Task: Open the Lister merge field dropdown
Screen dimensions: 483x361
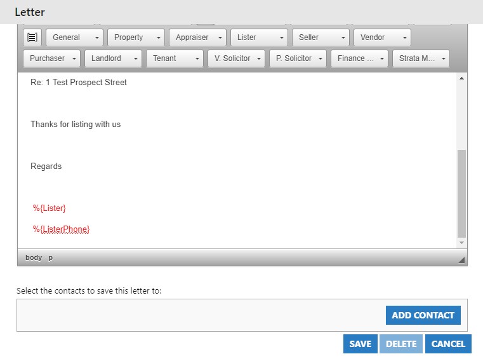Action: pyautogui.click(x=259, y=37)
